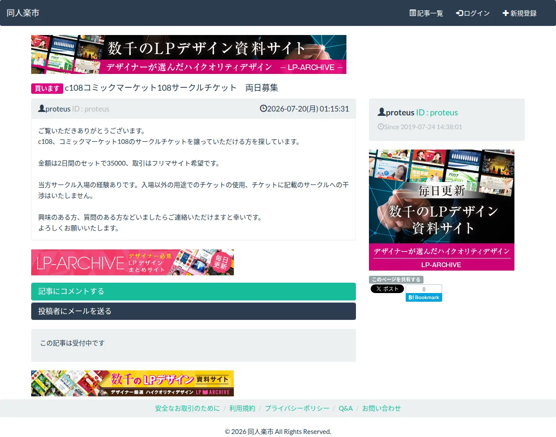Click the © 2026 同人楽市 All Rights Reserved text
This screenshot has width=556, height=437.
point(278,432)
